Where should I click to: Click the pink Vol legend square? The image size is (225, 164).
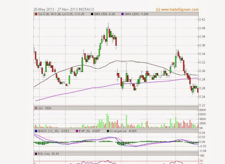tap(36, 109)
